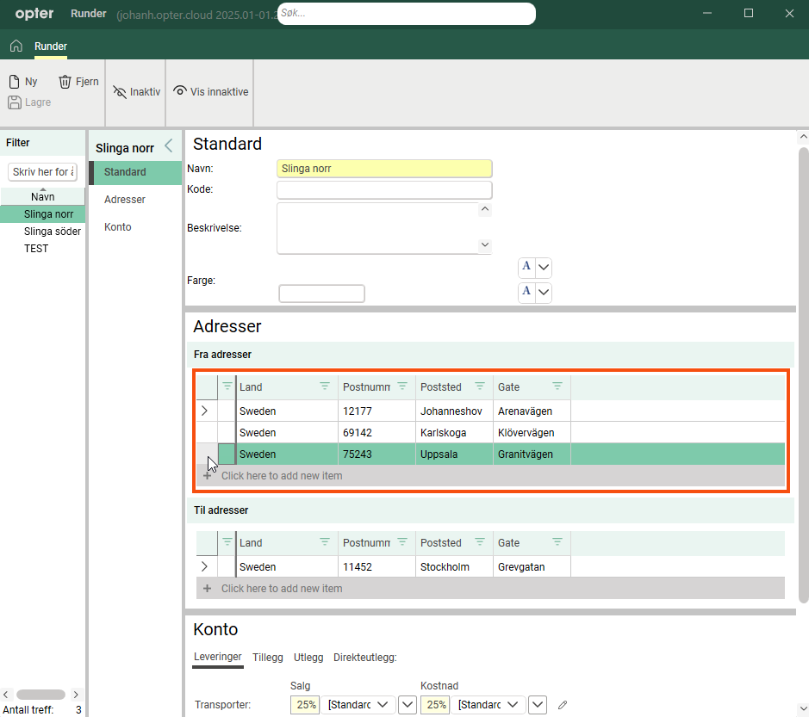Click the pencil edit icon beside Kostnad
809x717 pixels.
coord(563,705)
